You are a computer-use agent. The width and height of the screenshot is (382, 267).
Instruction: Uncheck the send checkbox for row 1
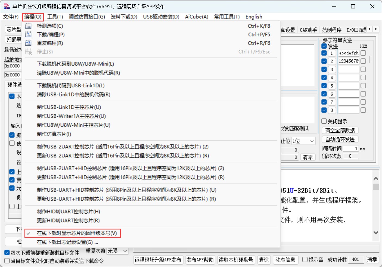pos(324,53)
